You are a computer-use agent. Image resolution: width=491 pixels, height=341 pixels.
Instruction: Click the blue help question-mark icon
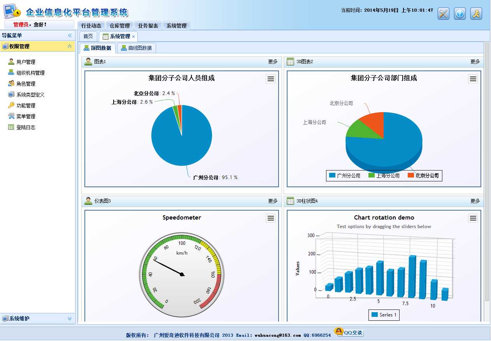460,14
